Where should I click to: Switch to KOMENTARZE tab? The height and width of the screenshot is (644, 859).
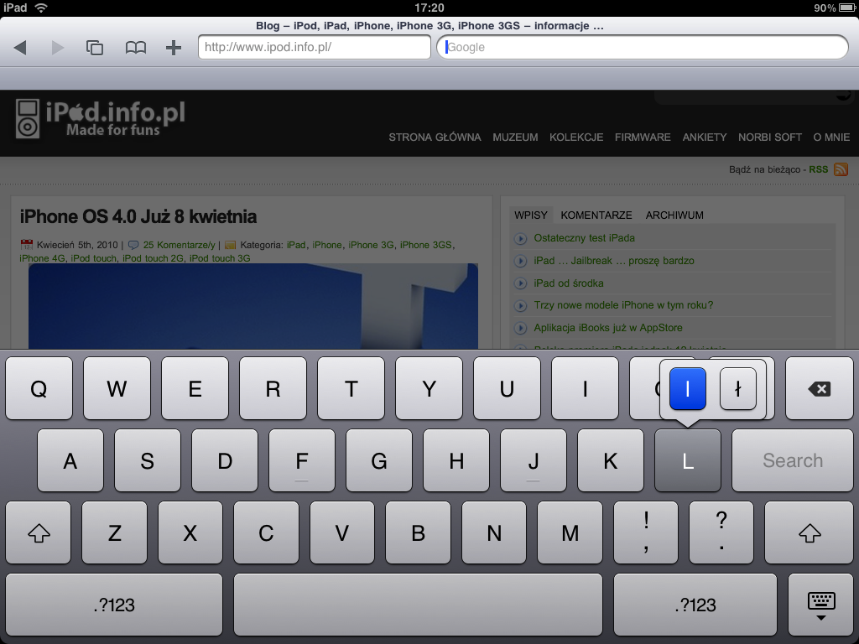(596, 216)
